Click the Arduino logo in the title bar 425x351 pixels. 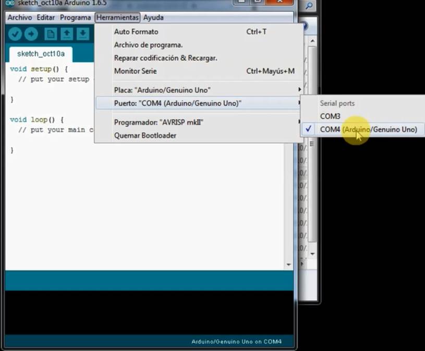(10, 3)
